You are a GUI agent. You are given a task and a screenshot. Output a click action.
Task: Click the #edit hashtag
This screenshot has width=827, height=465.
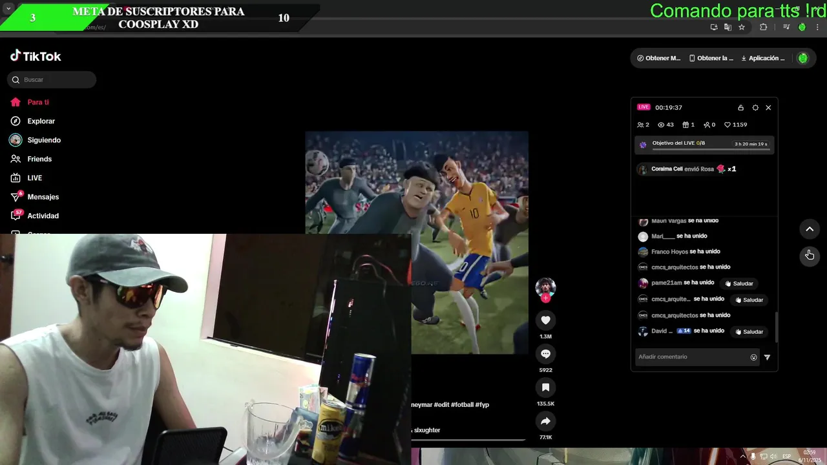point(441,404)
